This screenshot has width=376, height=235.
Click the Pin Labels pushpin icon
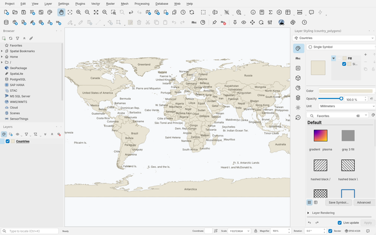click(215, 22)
